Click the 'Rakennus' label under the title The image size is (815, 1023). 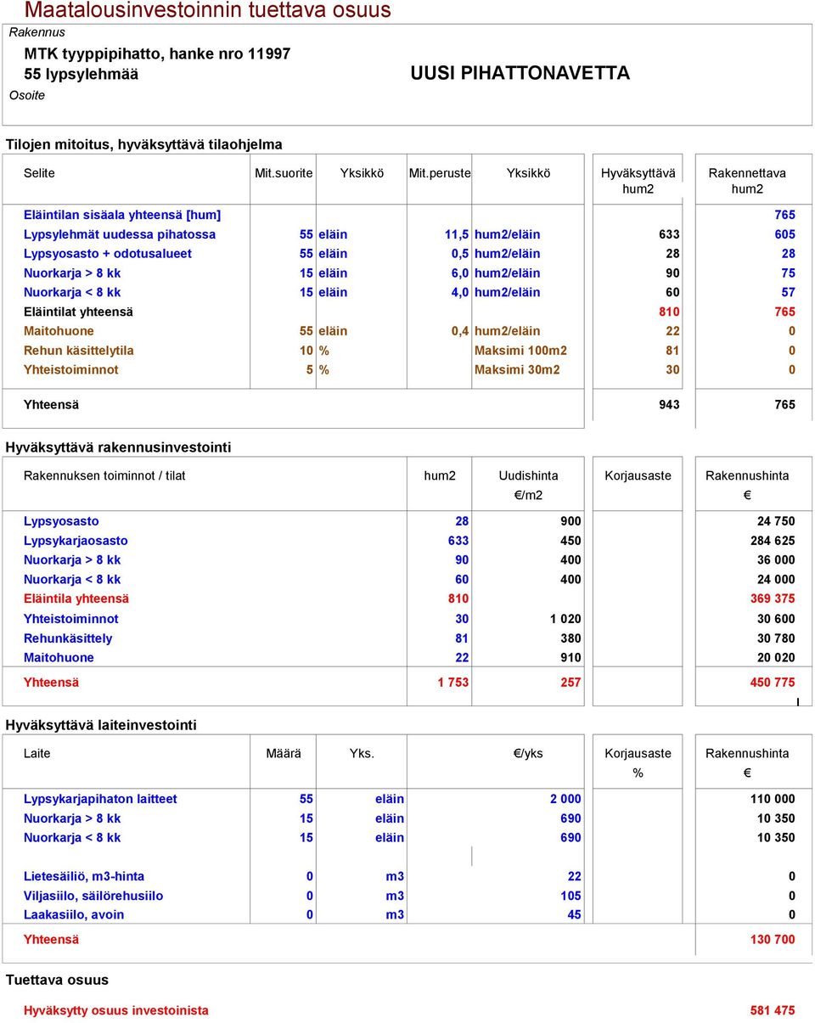click(x=37, y=32)
